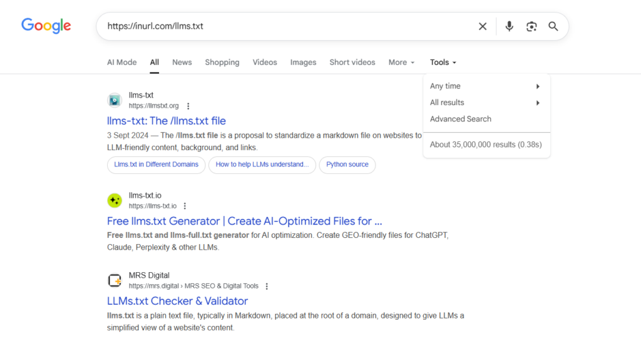Open three-dot menu beside MRS Digital result
Image resolution: width=641 pixels, height=341 pixels.
coord(267,286)
